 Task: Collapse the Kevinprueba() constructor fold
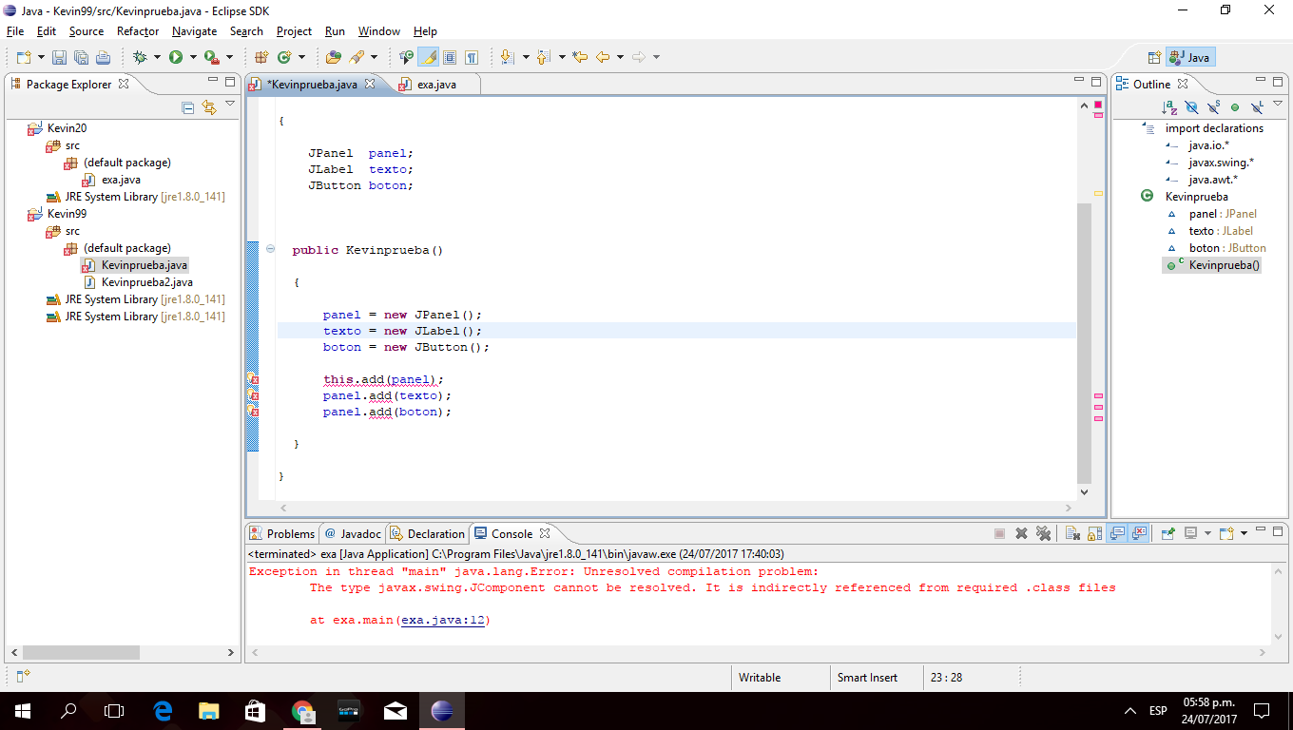(x=270, y=249)
